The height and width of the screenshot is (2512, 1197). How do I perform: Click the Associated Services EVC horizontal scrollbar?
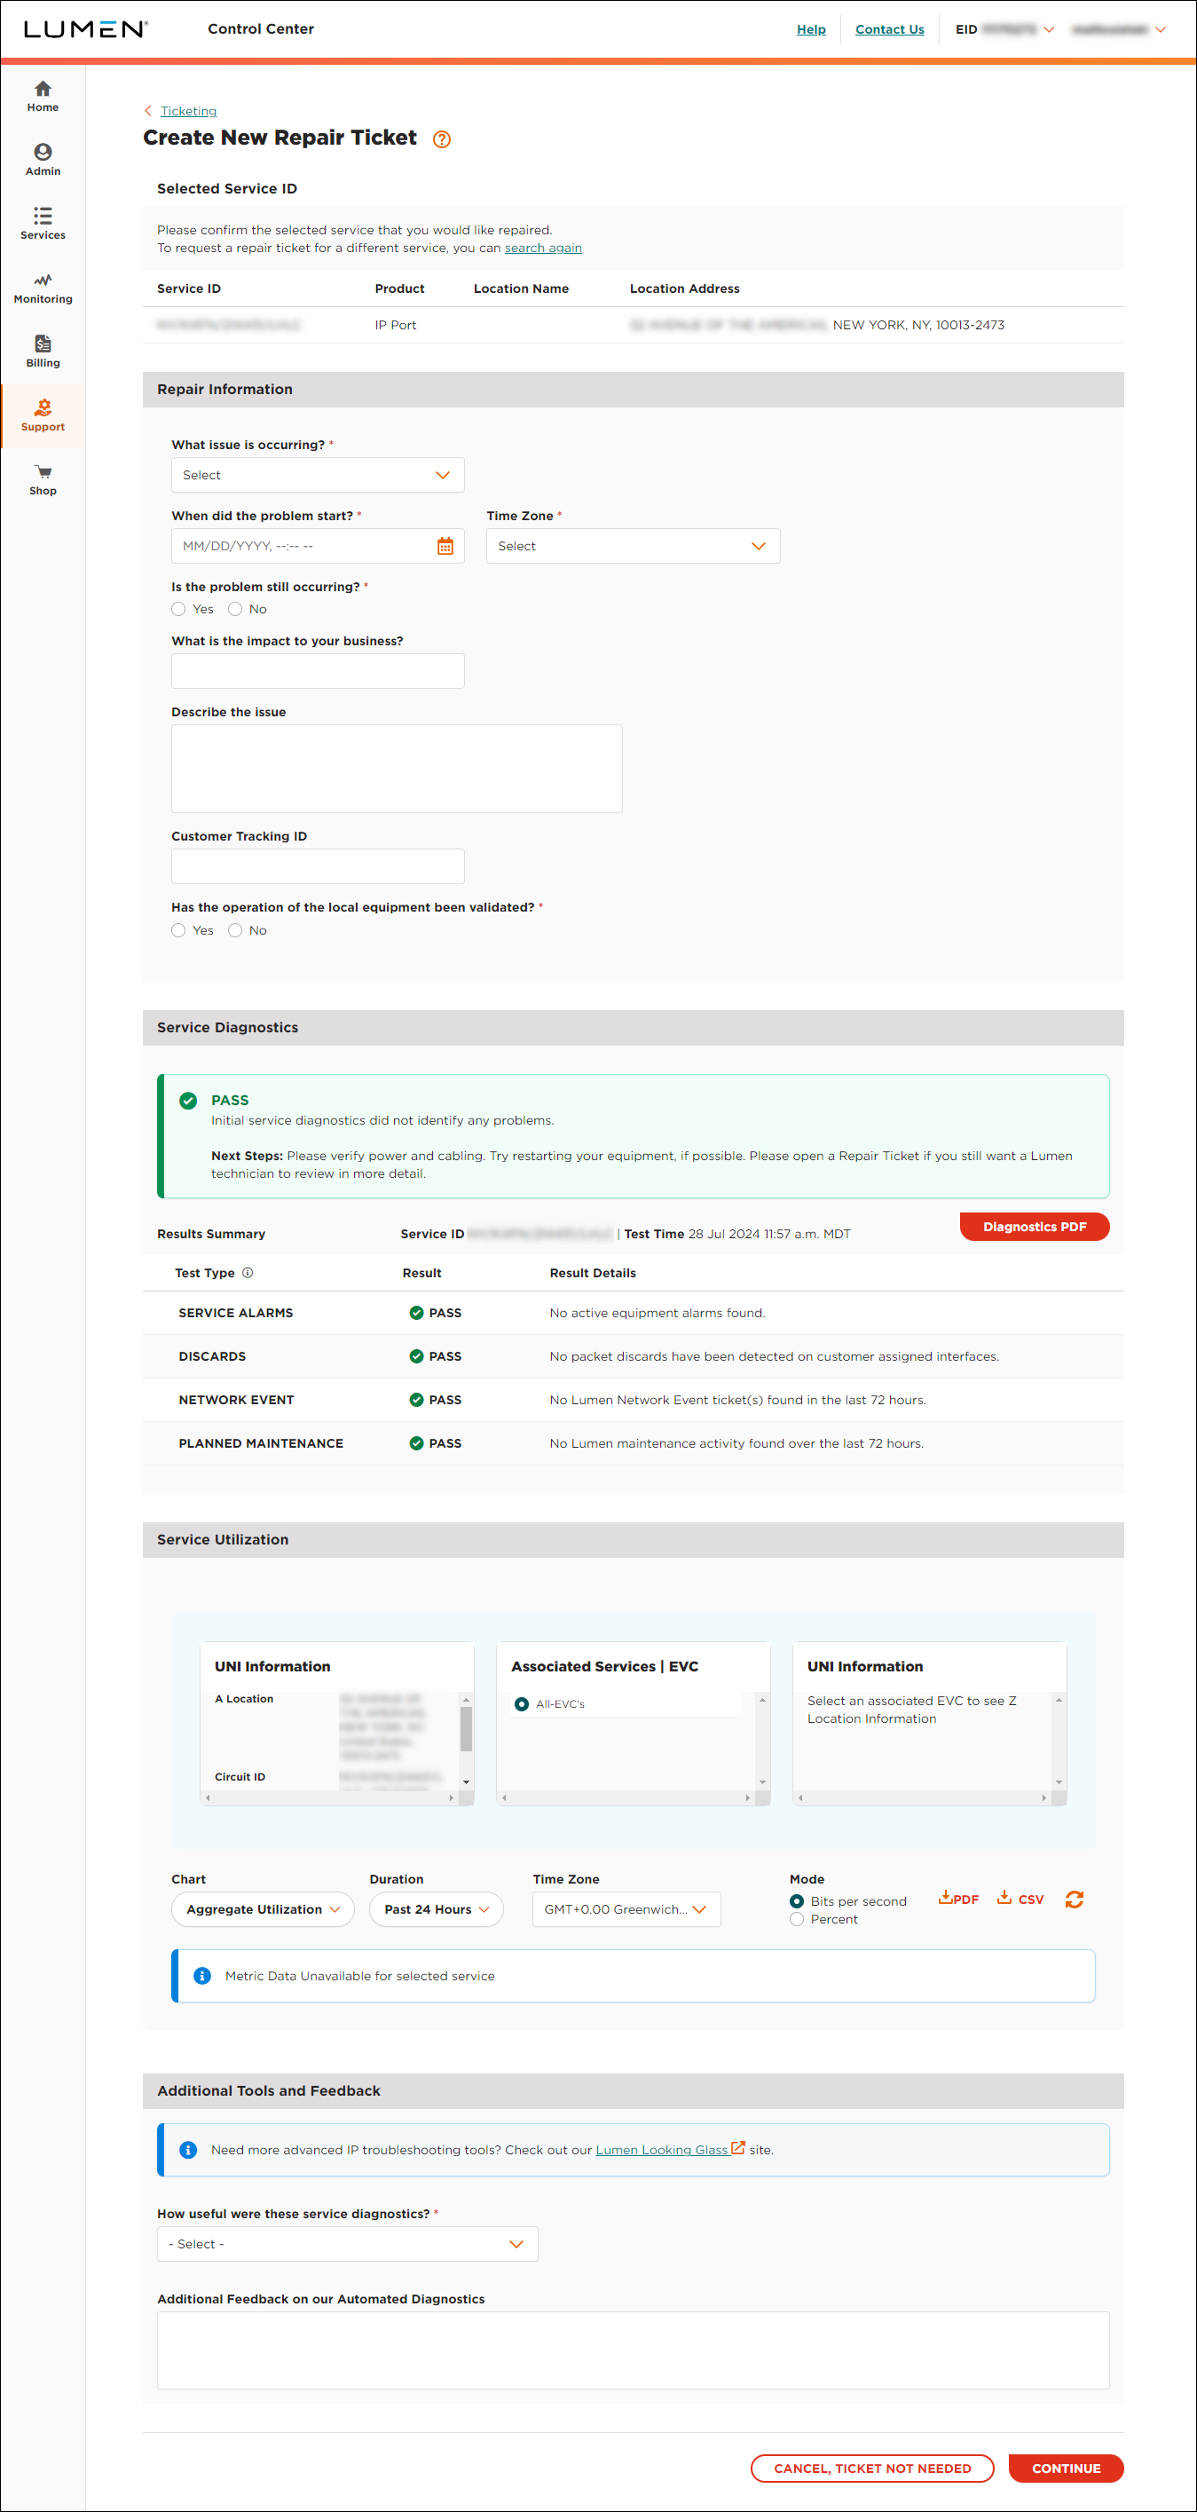625,1797
